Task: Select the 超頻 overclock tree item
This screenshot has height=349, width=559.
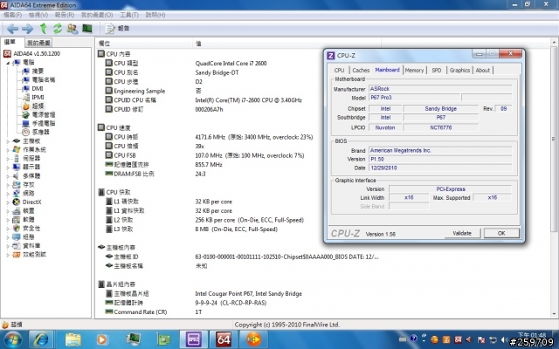Action: [x=38, y=106]
